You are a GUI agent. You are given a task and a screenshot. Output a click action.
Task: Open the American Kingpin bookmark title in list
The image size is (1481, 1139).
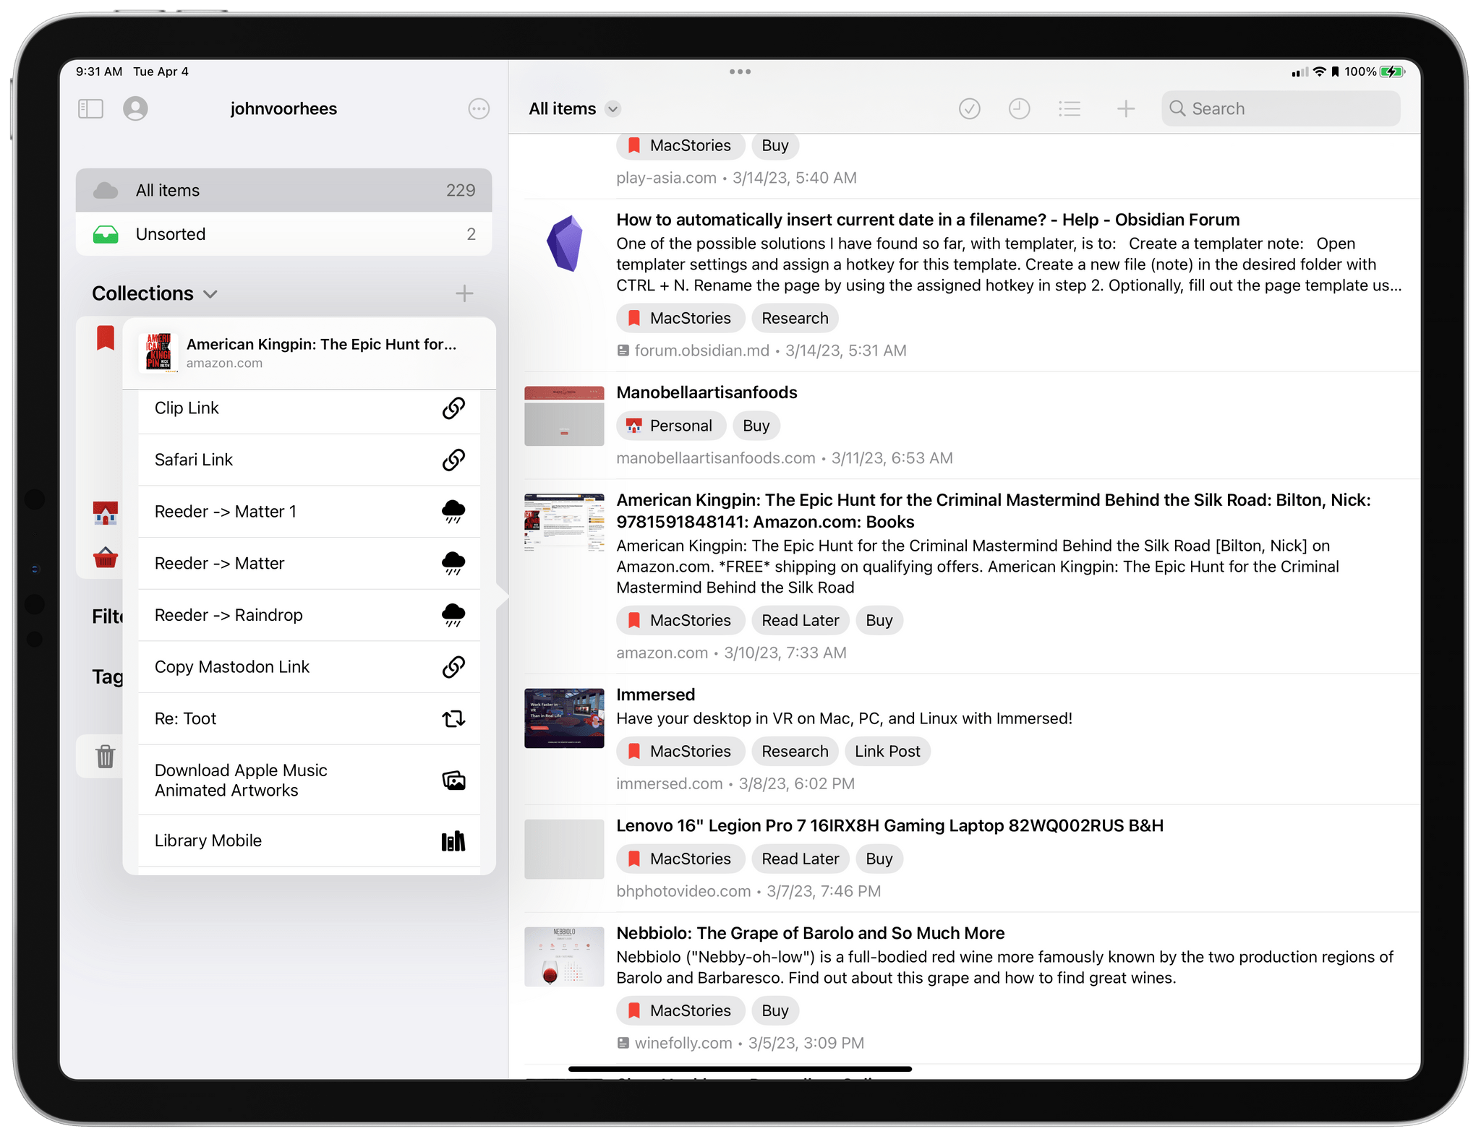pos(993,511)
